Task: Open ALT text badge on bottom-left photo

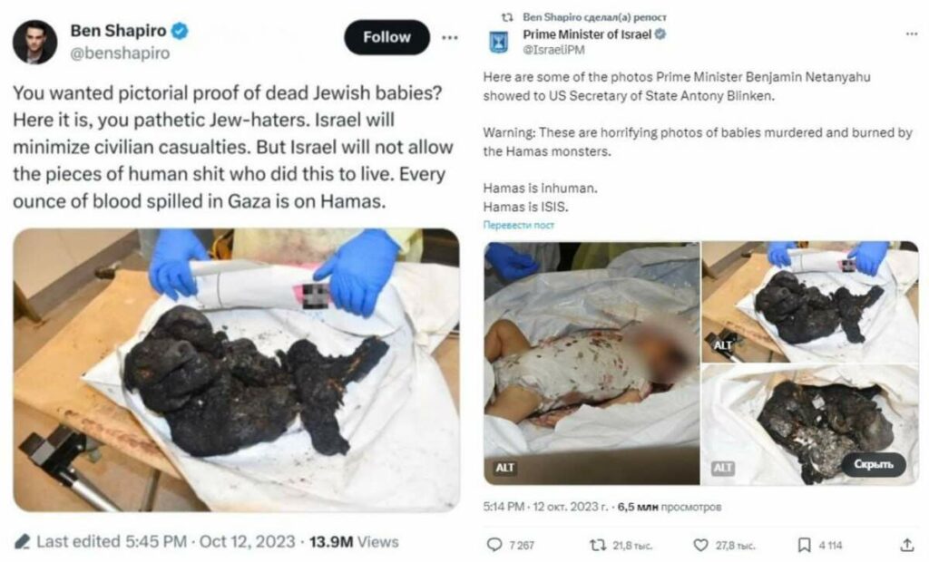Action: (x=505, y=468)
